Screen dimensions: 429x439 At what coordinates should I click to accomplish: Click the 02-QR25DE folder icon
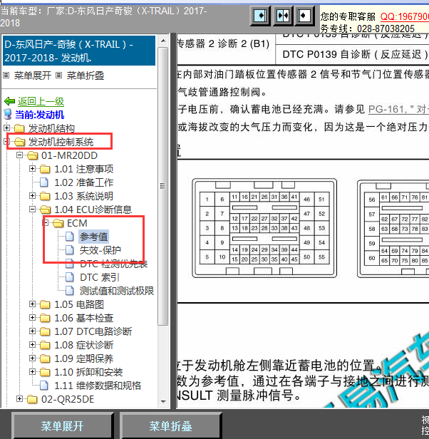(33, 399)
